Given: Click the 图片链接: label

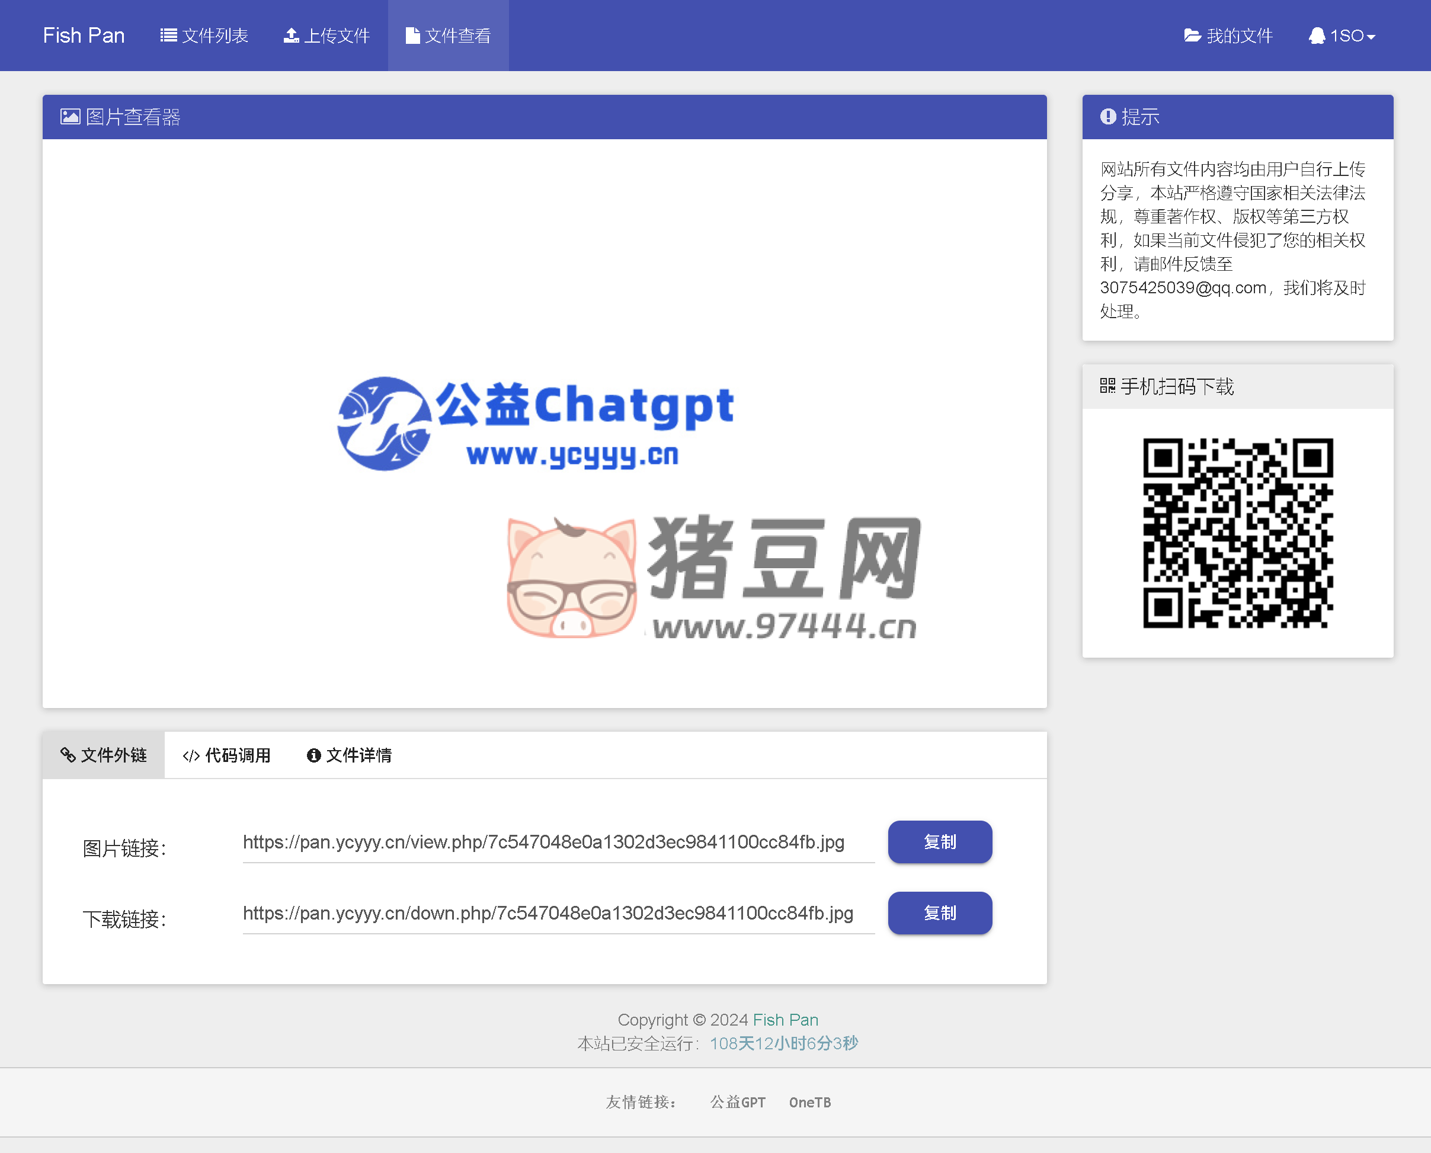Looking at the screenshot, I should [124, 848].
